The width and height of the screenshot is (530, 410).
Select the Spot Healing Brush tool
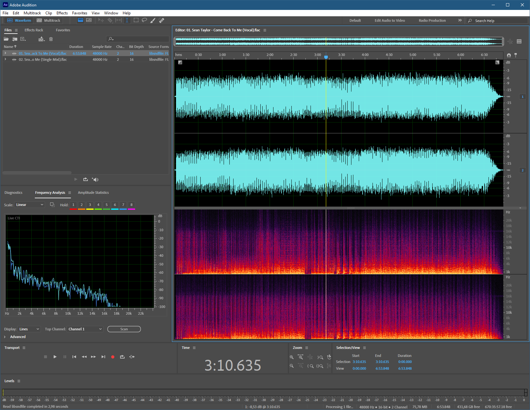pyautogui.click(x=162, y=20)
